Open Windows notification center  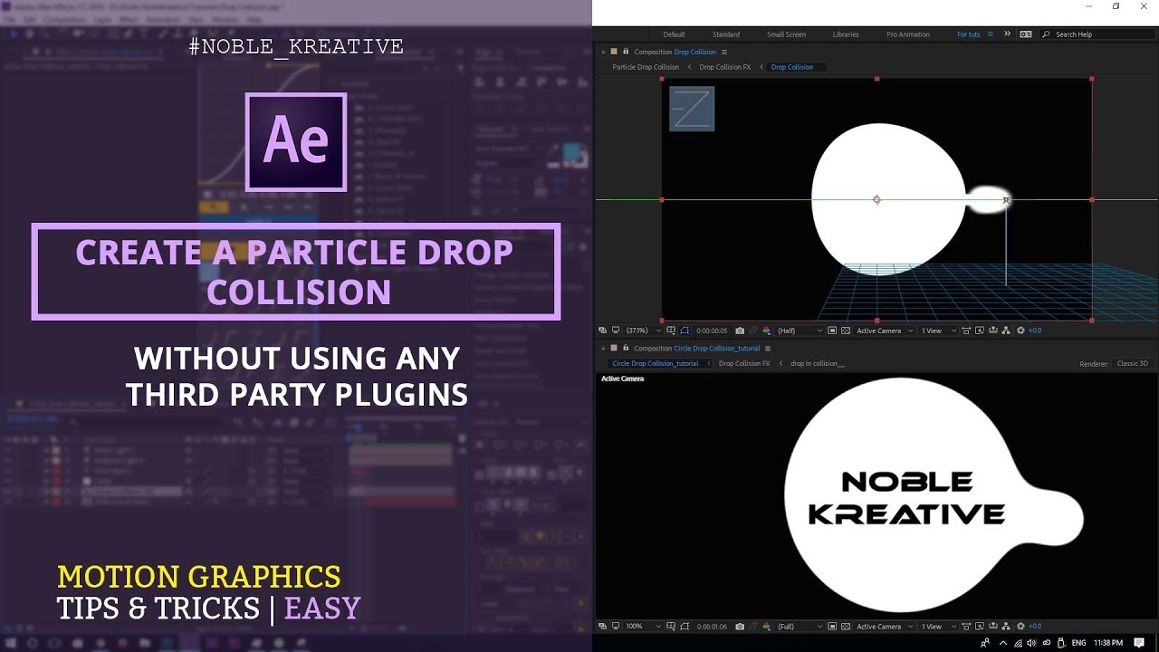(1139, 643)
